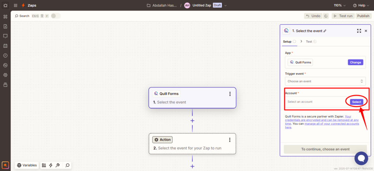Open the Abdallah Has... folder breadcrumb
The image size is (374, 171).
[162, 5]
